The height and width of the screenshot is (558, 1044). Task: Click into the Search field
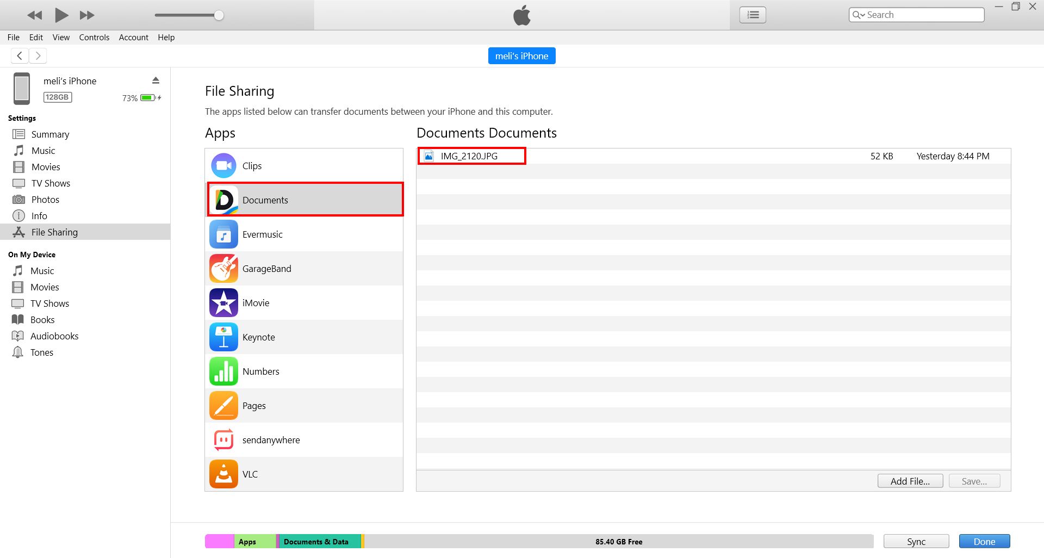point(916,15)
